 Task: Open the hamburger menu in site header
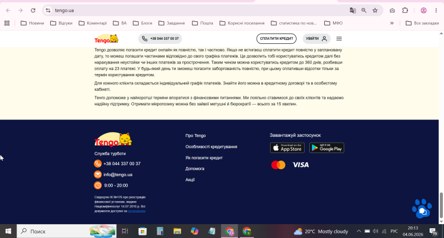click(x=339, y=39)
